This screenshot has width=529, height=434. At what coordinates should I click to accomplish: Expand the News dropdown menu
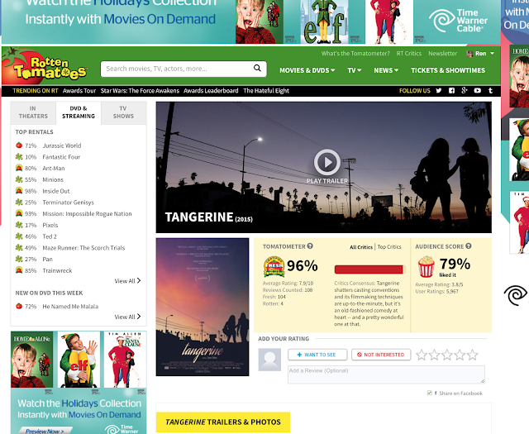[386, 70]
